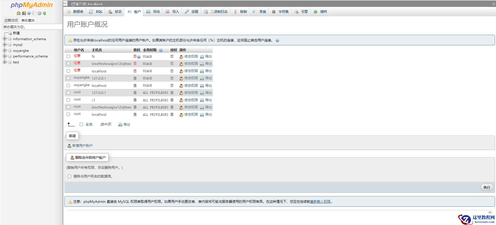Enable 删除与用户同名的数据库 checkbox

69,177
